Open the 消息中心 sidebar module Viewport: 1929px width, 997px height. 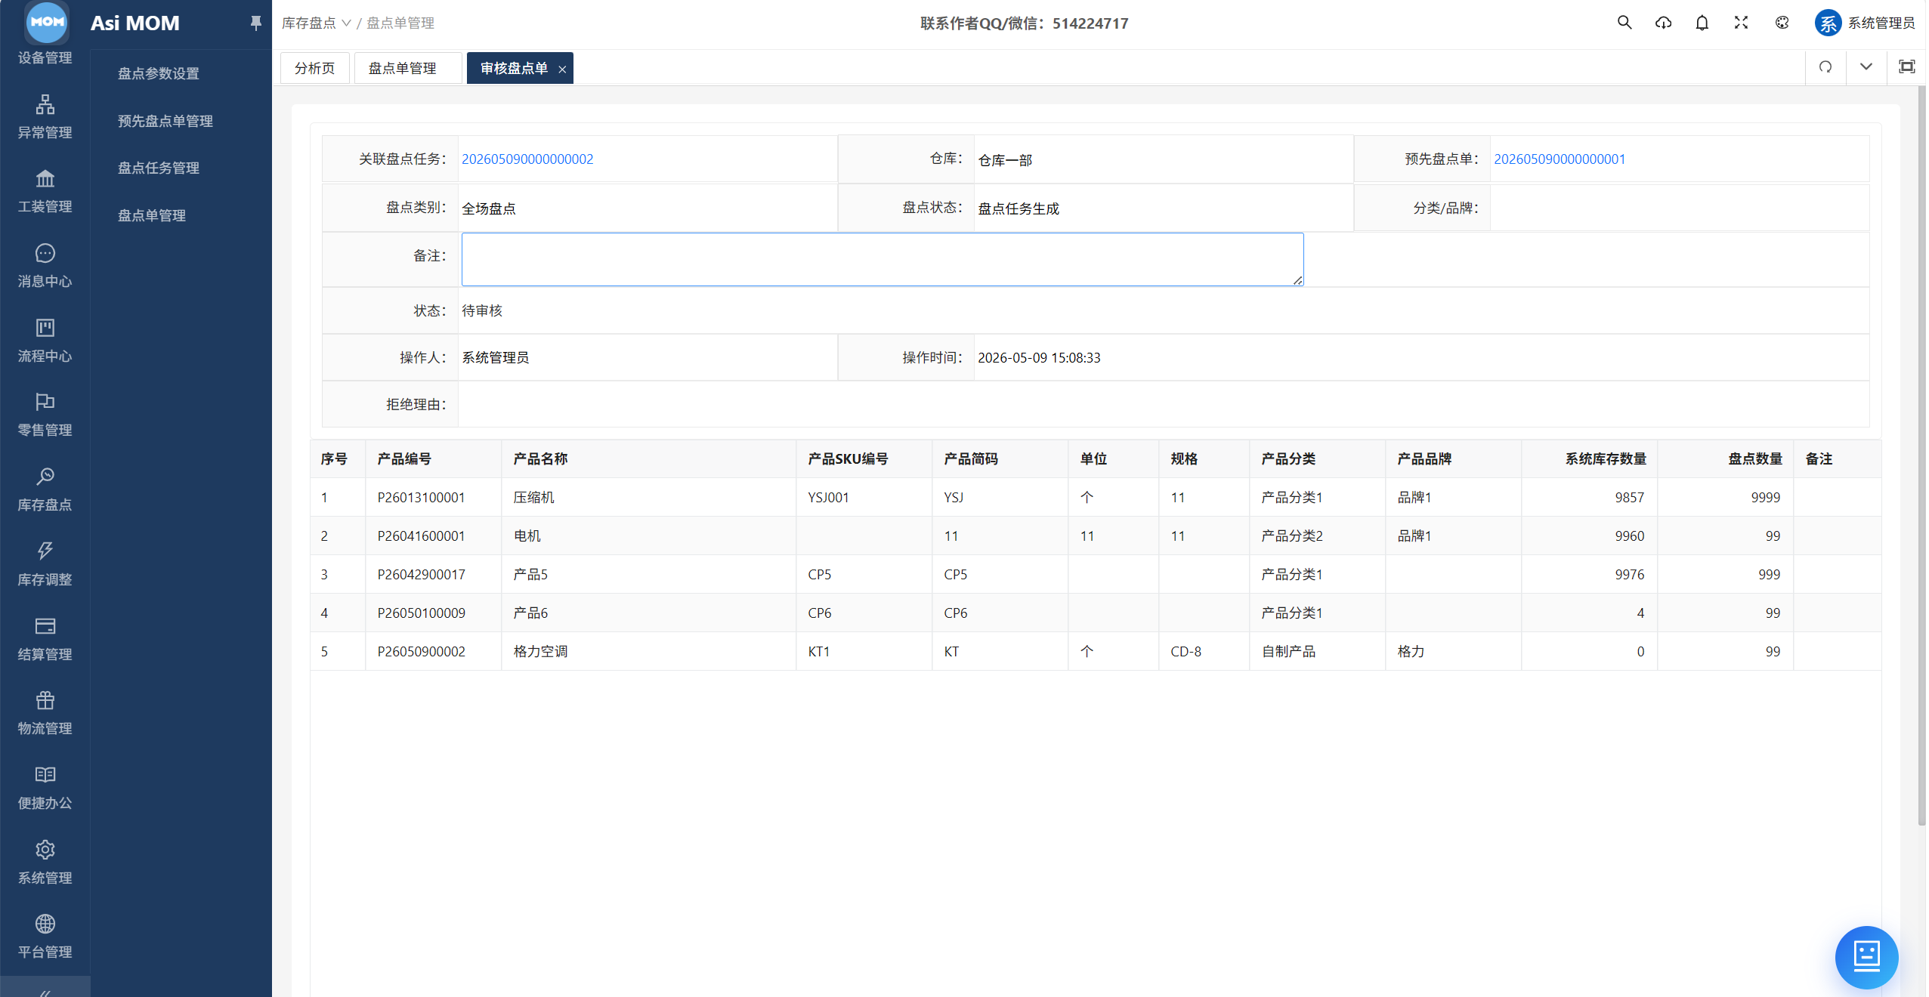pyautogui.click(x=45, y=266)
